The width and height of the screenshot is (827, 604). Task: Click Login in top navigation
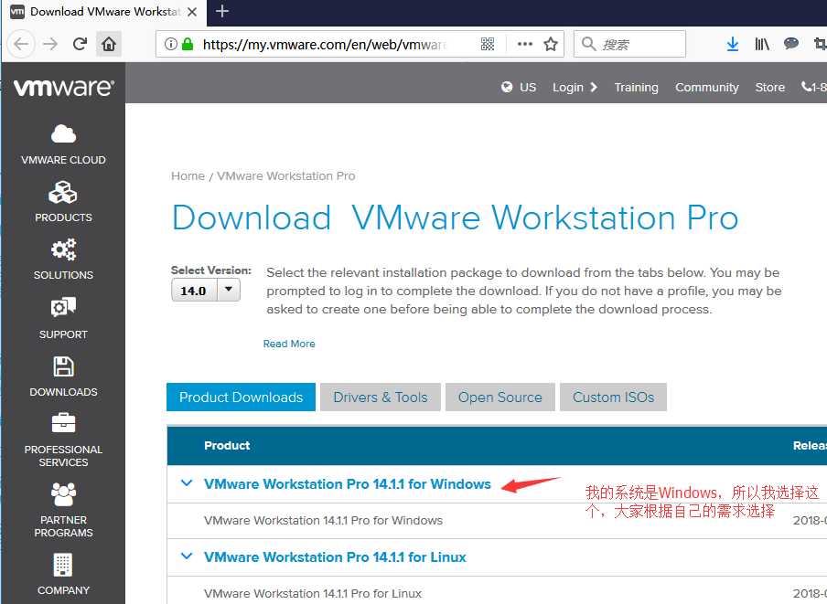pyautogui.click(x=575, y=88)
